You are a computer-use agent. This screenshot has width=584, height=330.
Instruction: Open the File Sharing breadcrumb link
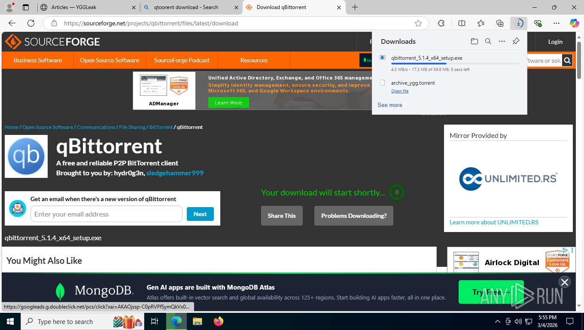132,127
